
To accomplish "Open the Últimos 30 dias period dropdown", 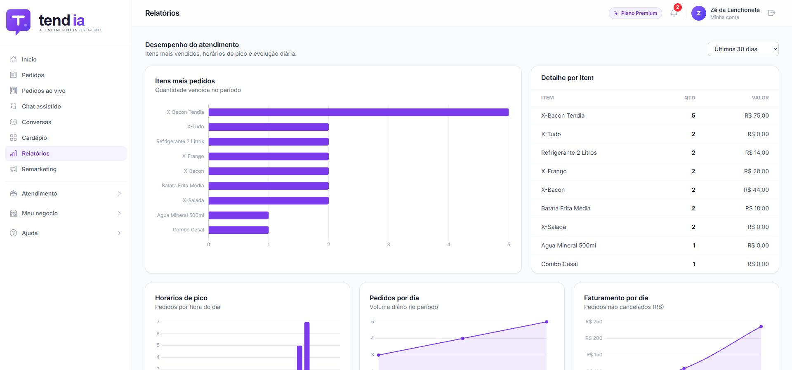I will (743, 49).
